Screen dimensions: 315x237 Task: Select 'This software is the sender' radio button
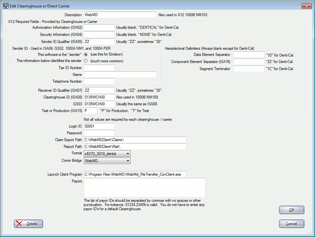click(x=86, y=54)
